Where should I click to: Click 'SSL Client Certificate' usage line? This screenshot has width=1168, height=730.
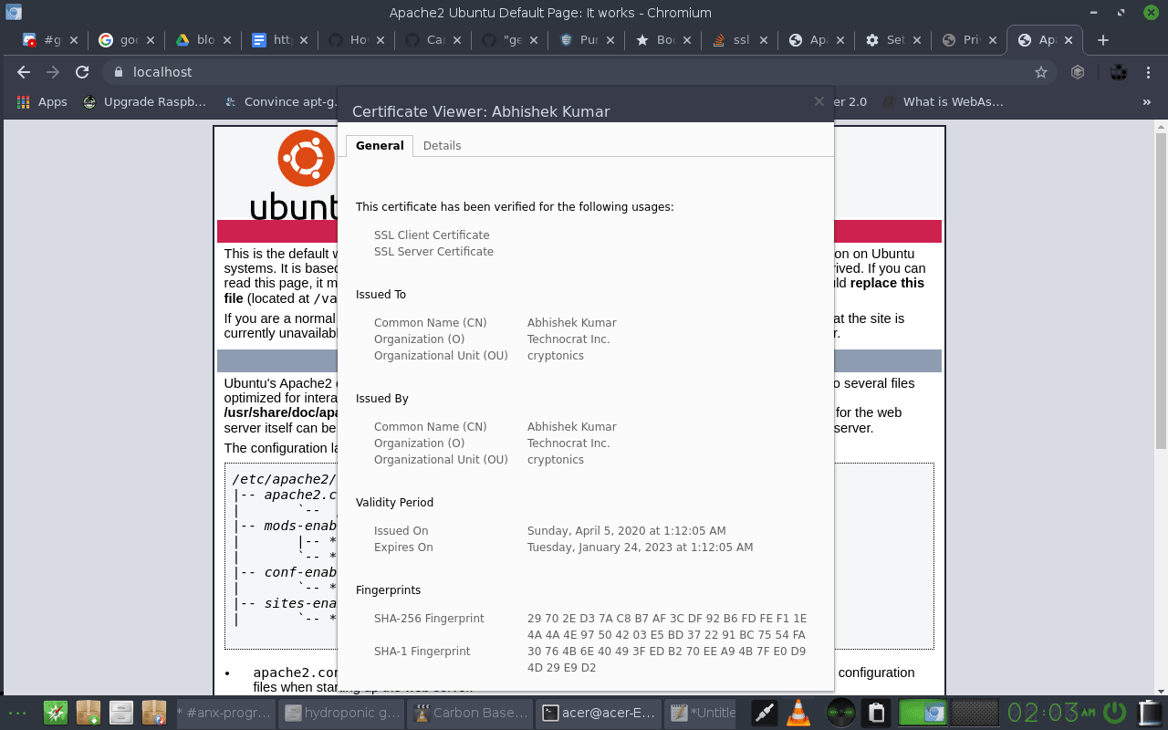point(432,235)
